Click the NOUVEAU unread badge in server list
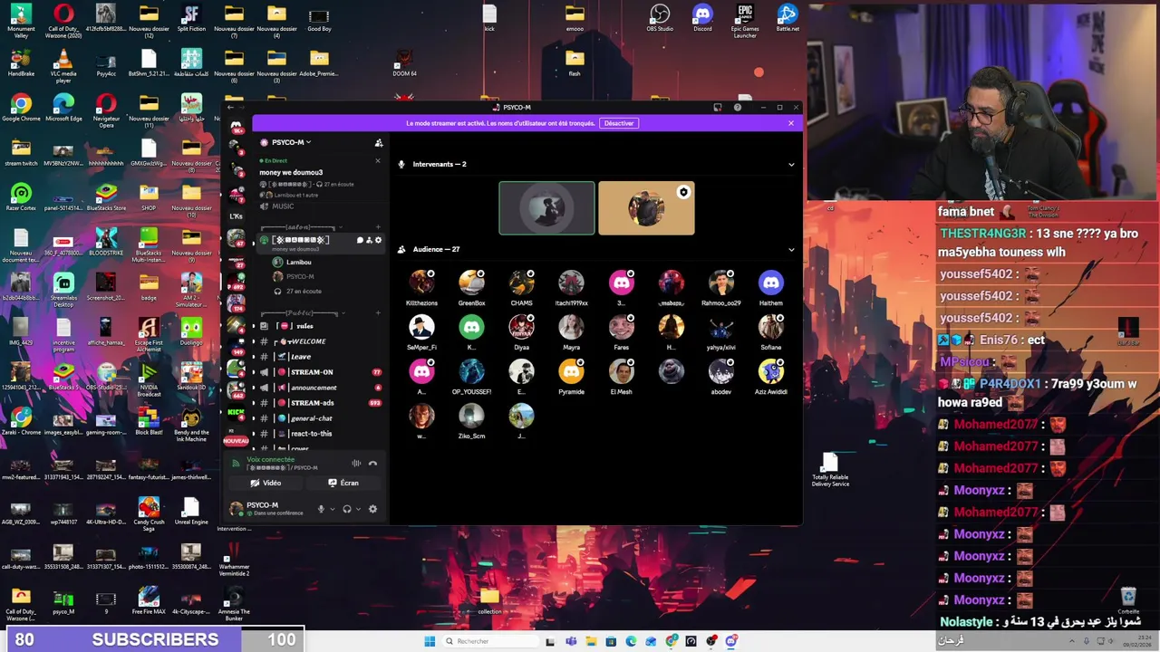Viewport: 1160px width, 652px height. coord(236,441)
